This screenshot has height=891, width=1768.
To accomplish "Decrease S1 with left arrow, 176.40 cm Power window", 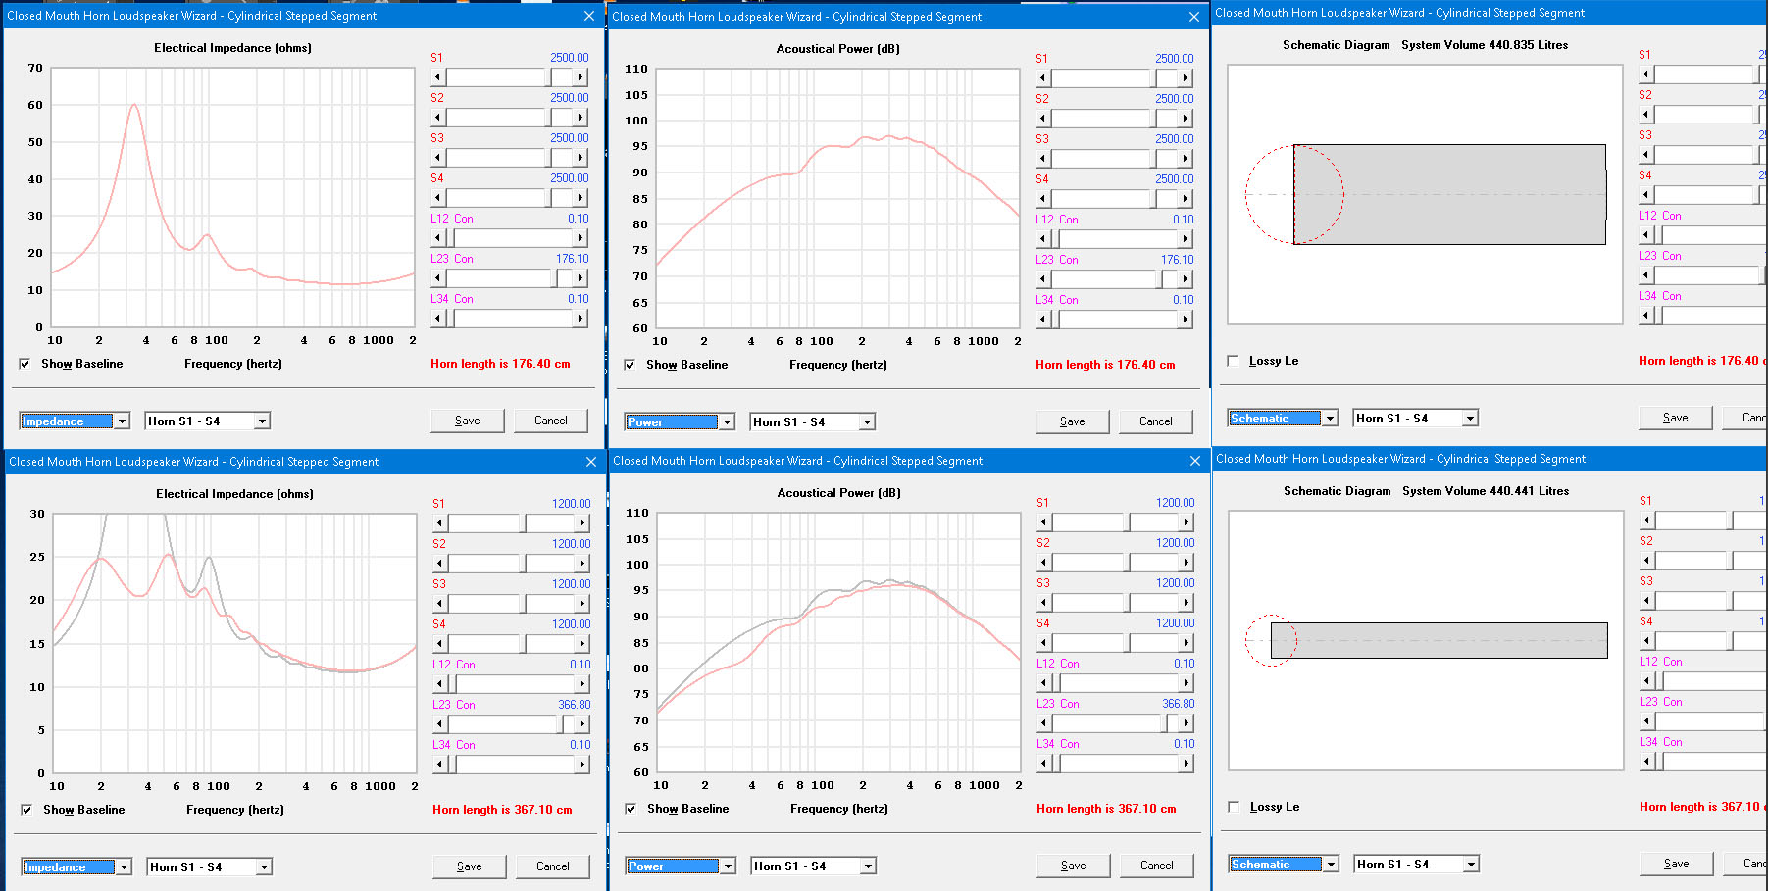I will coord(1043,78).
